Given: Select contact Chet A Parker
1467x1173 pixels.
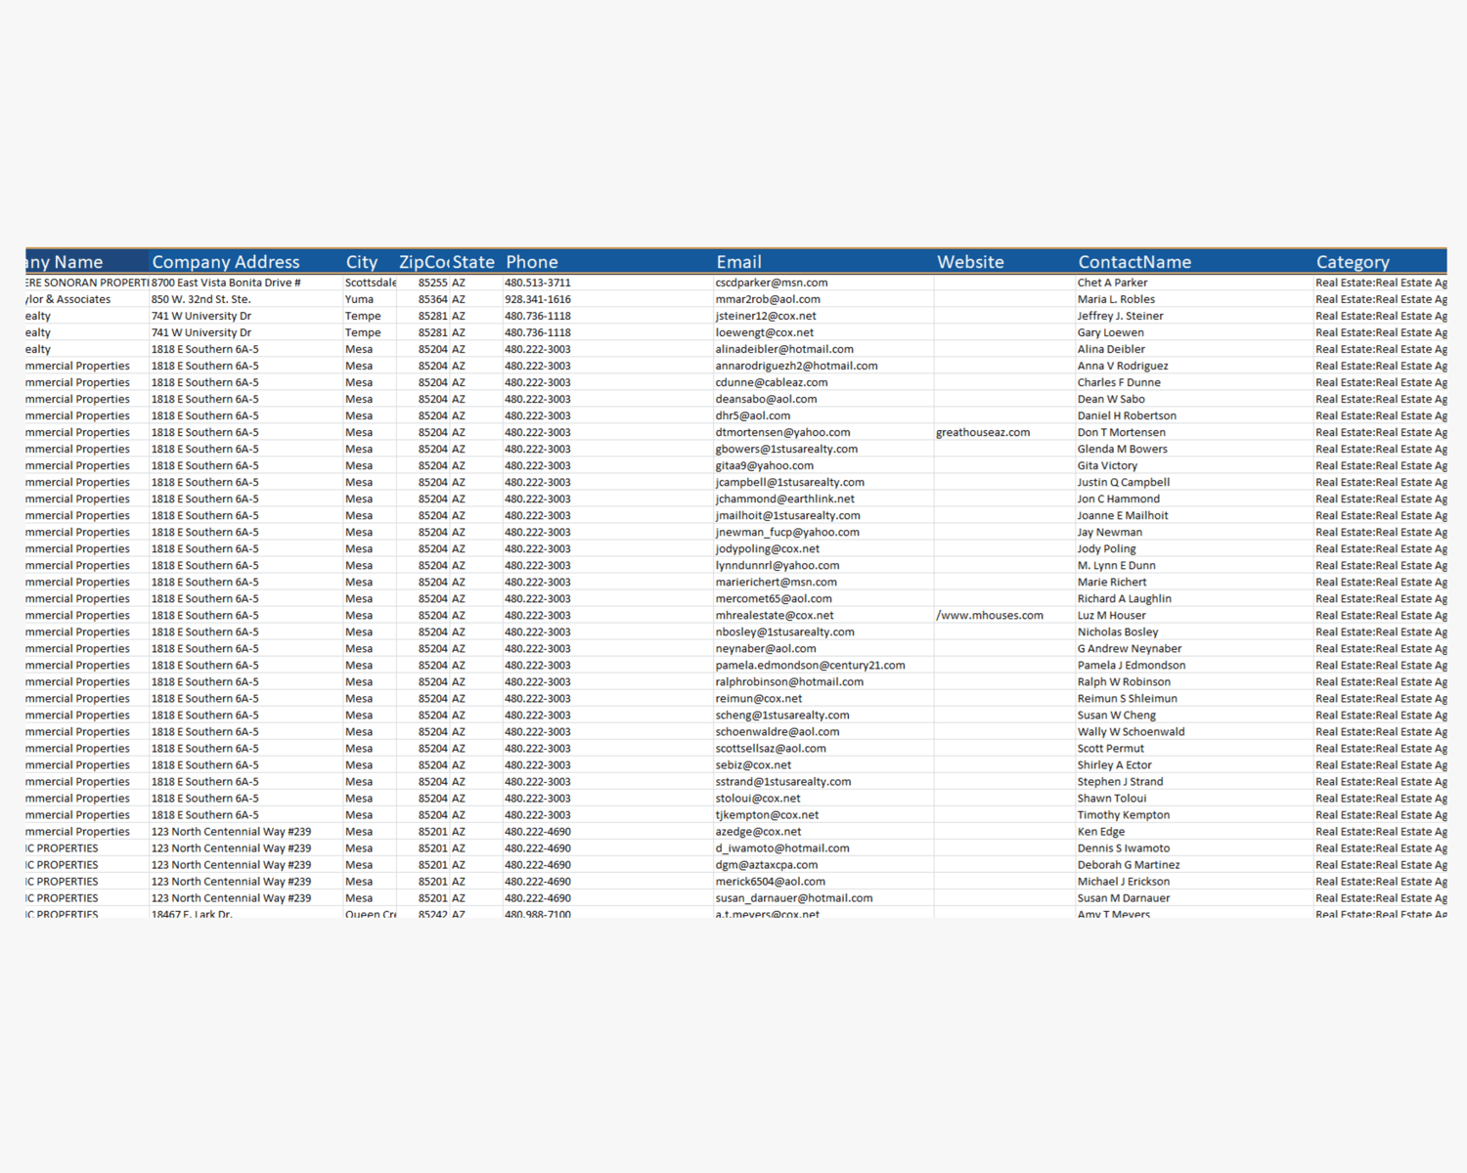Looking at the screenshot, I should 1113,282.
